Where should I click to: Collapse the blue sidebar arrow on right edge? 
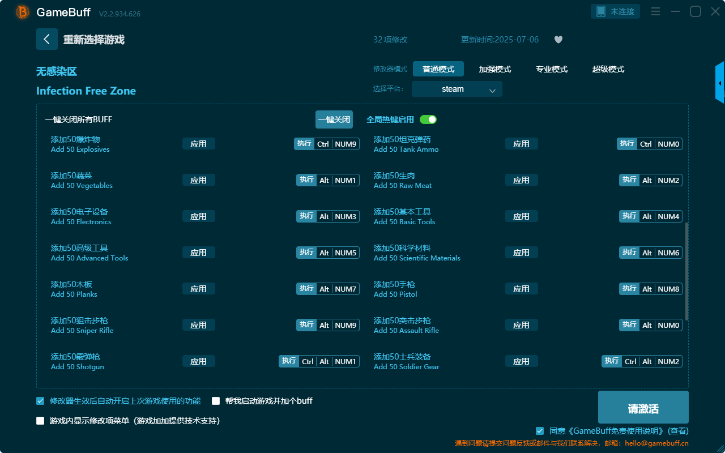coord(719,82)
